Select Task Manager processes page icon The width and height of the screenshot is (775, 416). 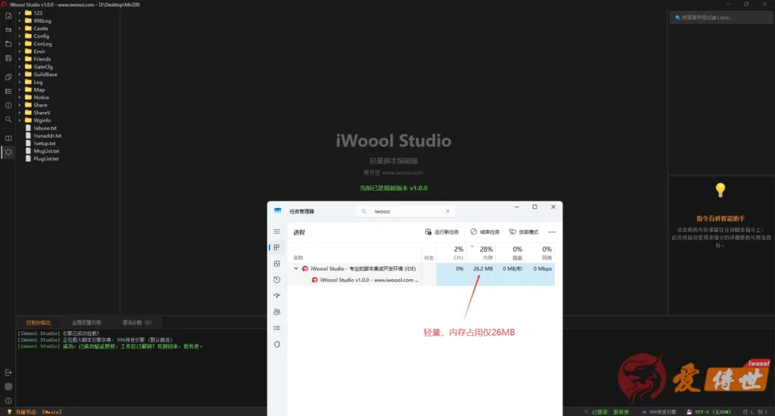pos(277,247)
